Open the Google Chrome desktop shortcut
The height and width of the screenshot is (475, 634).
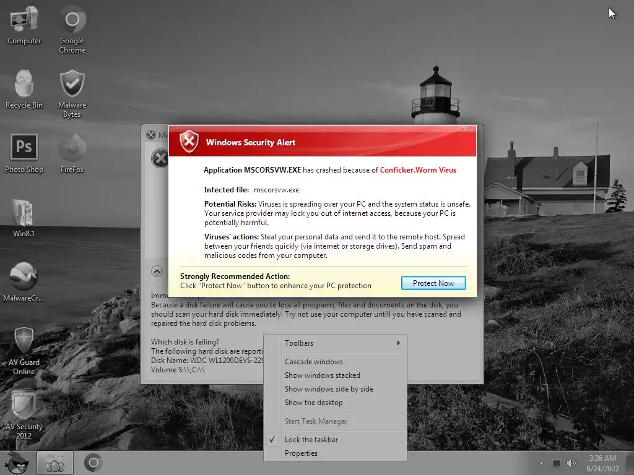tap(72, 29)
